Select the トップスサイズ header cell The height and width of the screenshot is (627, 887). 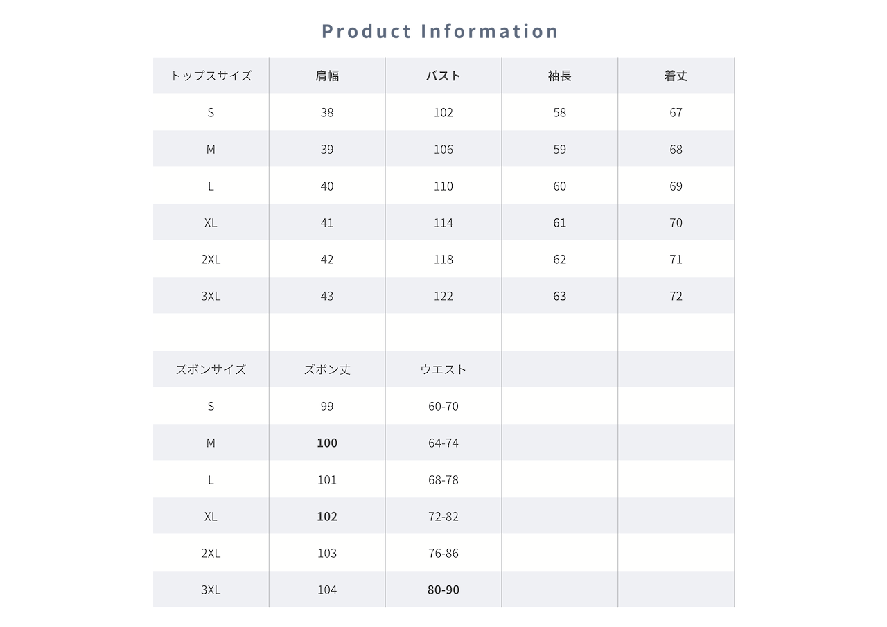[x=211, y=76]
